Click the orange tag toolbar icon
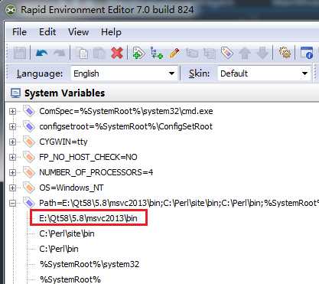 coord(227,53)
